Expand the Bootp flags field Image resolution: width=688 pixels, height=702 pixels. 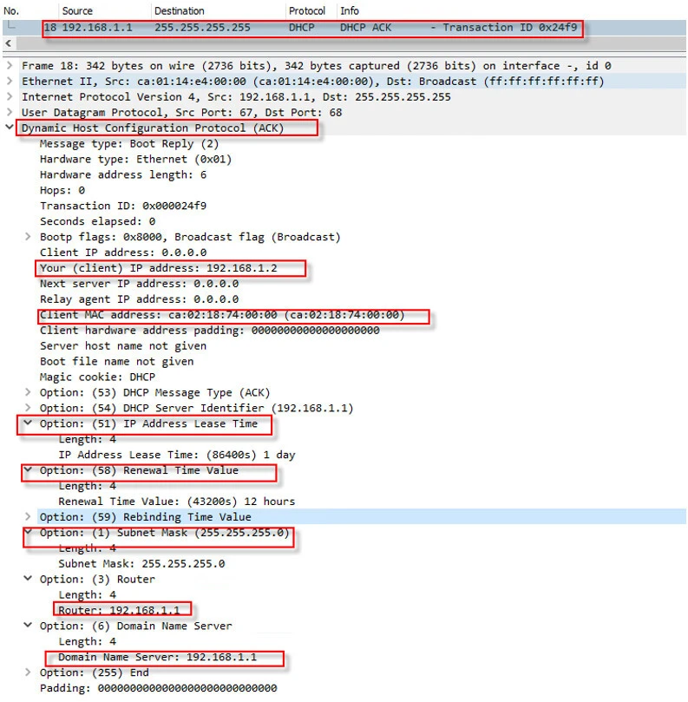pyautogui.click(x=29, y=237)
